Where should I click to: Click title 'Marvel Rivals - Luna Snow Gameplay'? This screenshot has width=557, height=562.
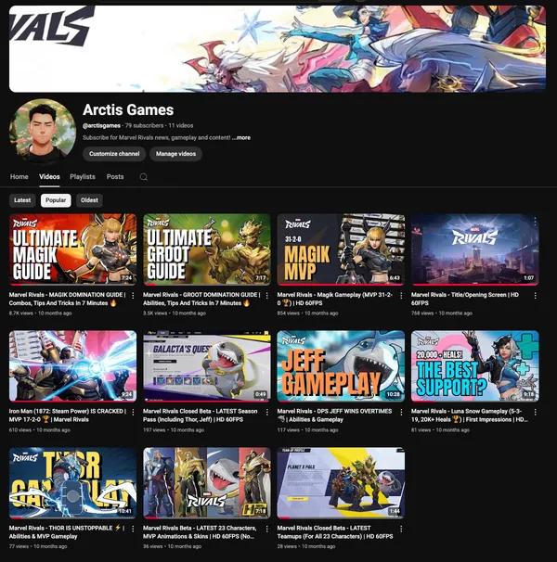470,415
